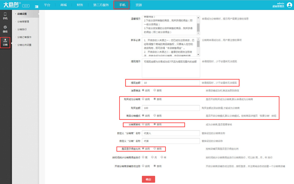This screenshot has width=294, height=184.
Task: Click the admin user avatar icon
Action: pos(289,5)
